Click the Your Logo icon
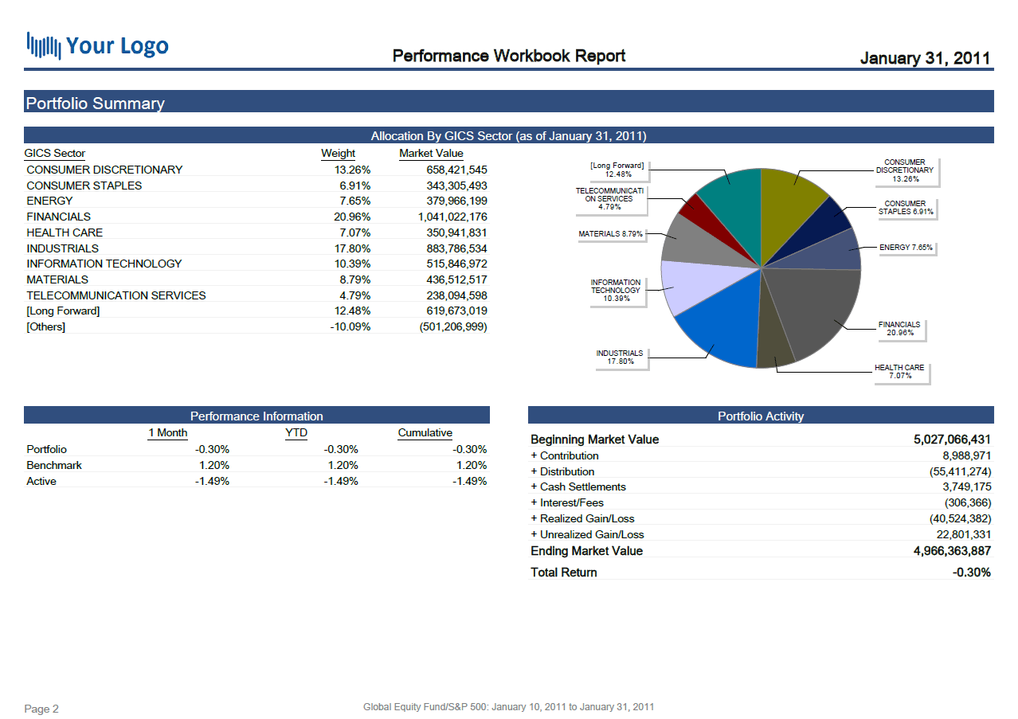 click(x=44, y=45)
